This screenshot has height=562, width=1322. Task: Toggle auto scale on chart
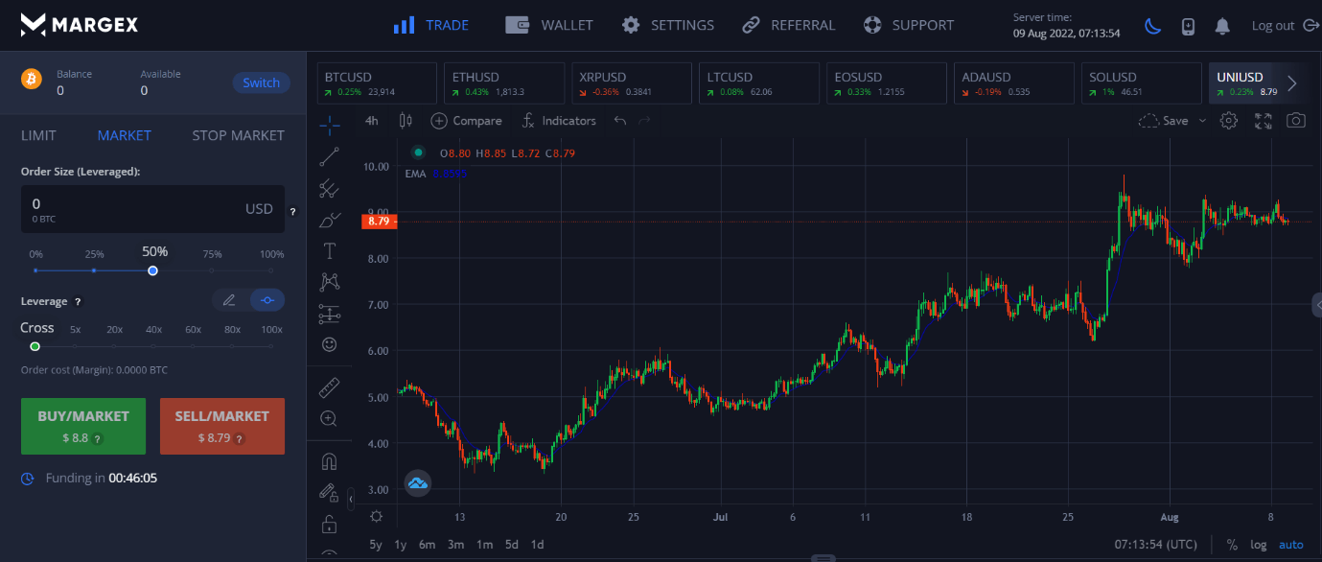[x=1290, y=545]
